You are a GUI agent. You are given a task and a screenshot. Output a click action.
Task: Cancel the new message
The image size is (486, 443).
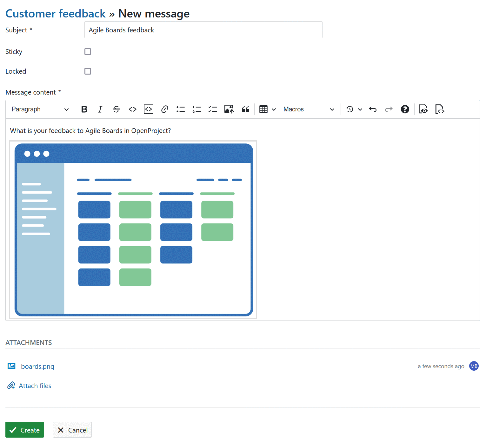pyautogui.click(x=72, y=430)
